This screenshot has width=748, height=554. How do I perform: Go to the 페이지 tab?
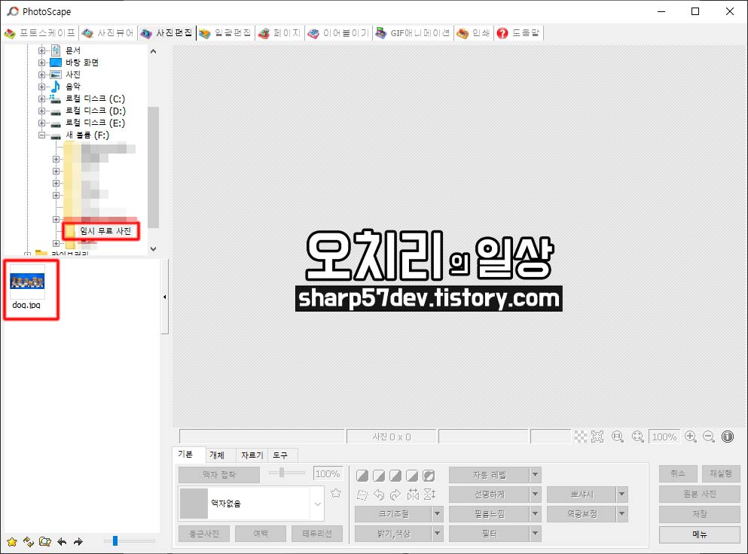pos(279,33)
